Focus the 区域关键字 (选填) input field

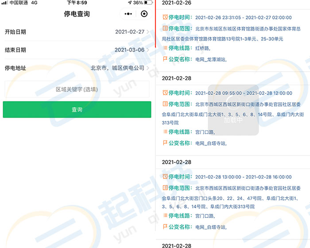tap(77, 89)
